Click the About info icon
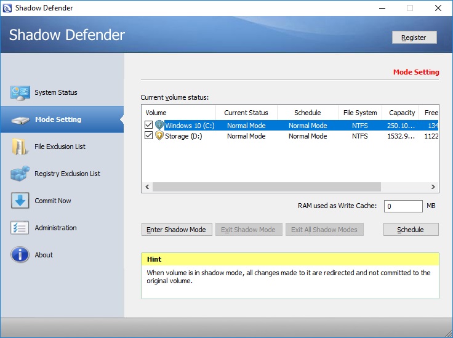453x338 pixels. 20,254
